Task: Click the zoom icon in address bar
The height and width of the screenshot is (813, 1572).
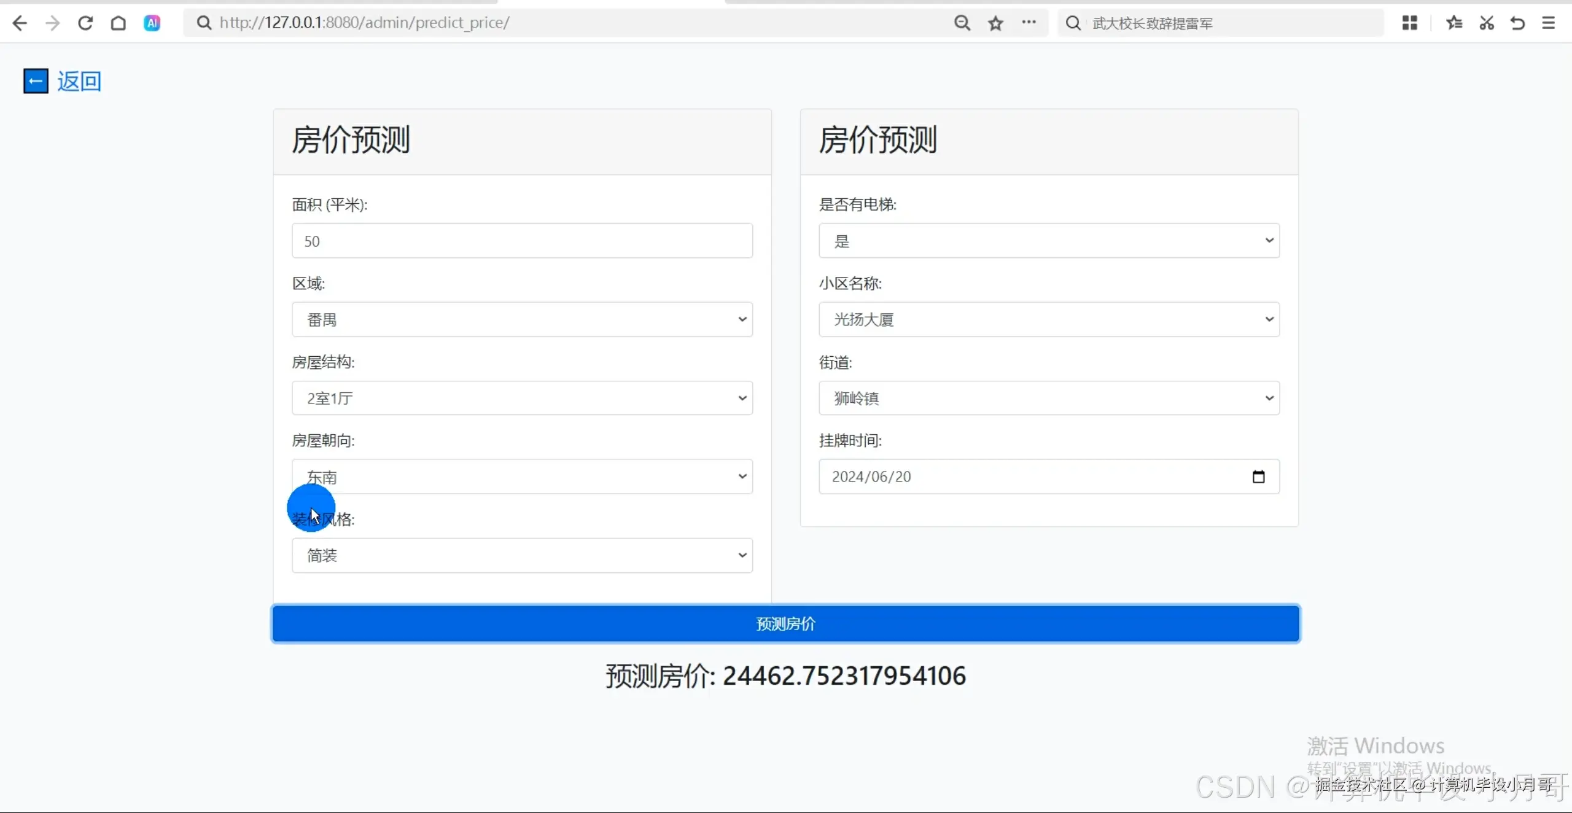Action: (962, 23)
